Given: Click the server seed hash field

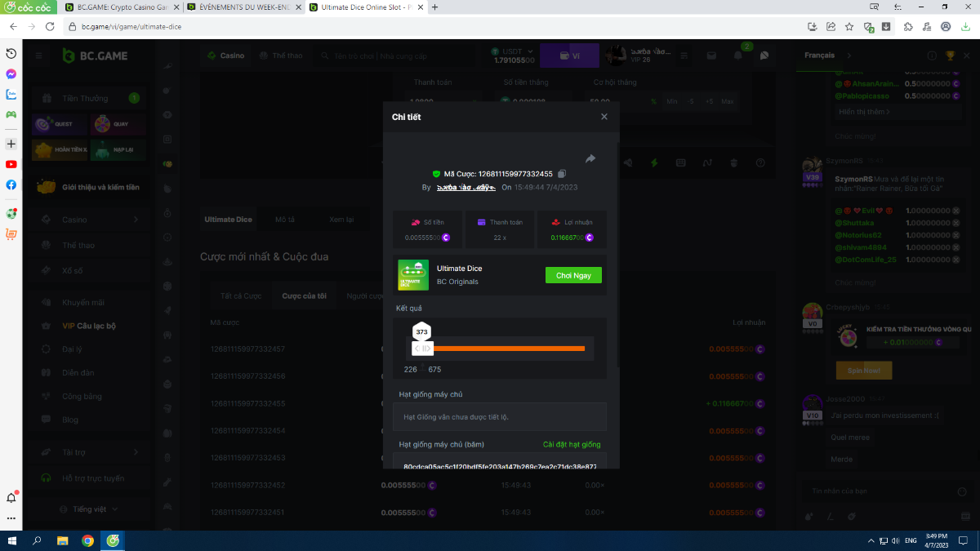Looking at the screenshot, I should [499, 466].
